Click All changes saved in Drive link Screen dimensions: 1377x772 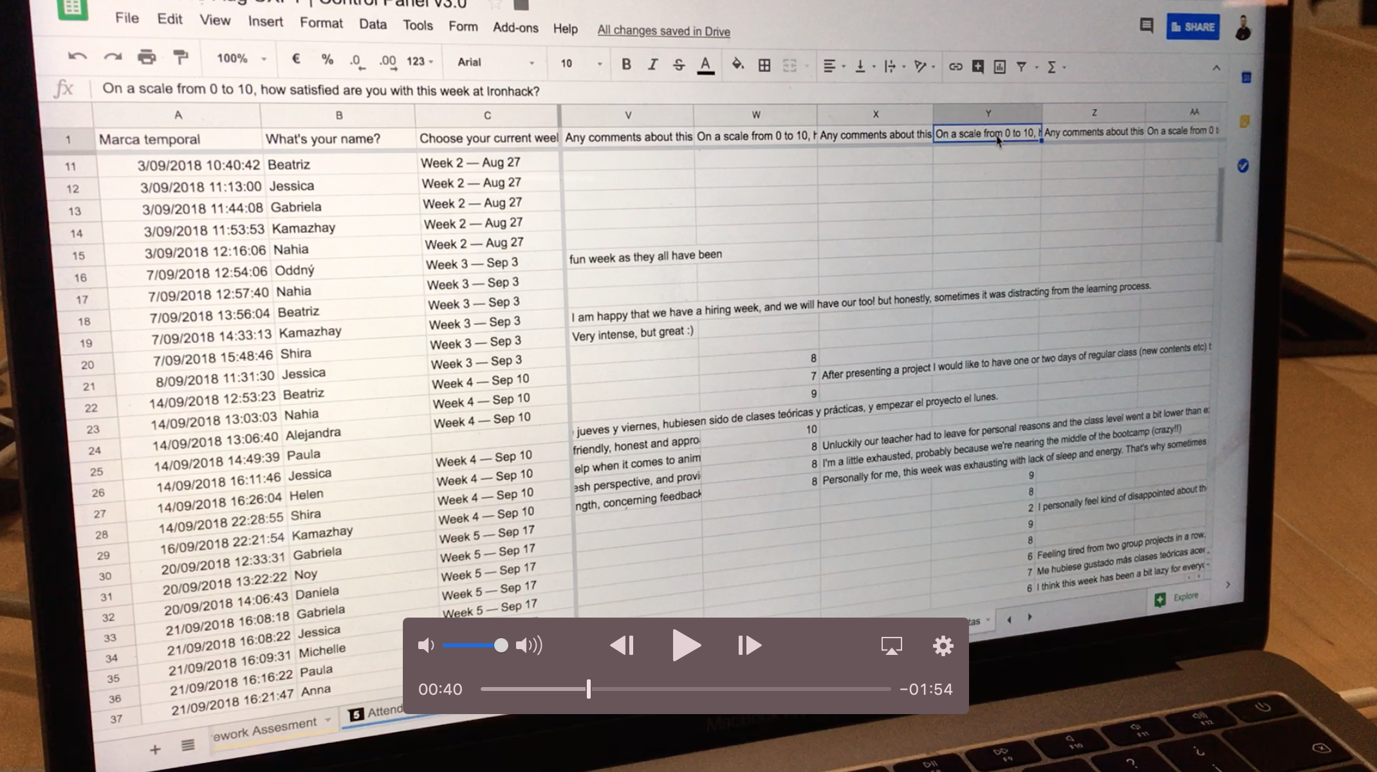[663, 30]
